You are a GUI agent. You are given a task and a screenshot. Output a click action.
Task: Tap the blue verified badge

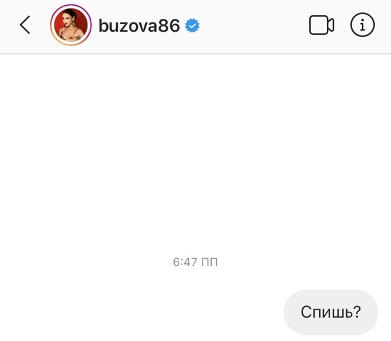[x=192, y=25]
